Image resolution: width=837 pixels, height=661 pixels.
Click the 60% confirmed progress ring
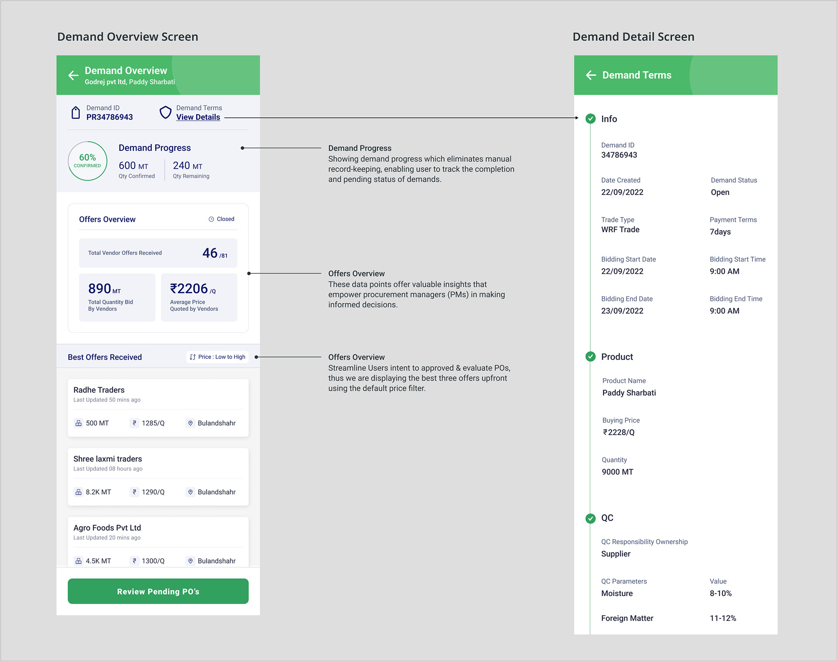click(x=88, y=161)
